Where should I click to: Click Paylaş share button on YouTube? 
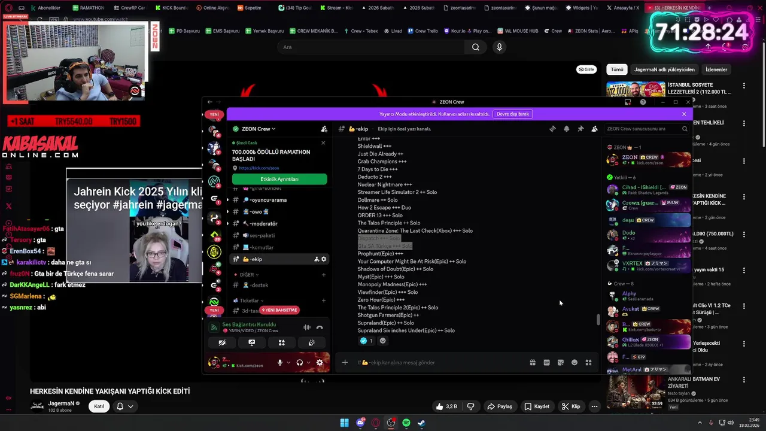(x=499, y=406)
